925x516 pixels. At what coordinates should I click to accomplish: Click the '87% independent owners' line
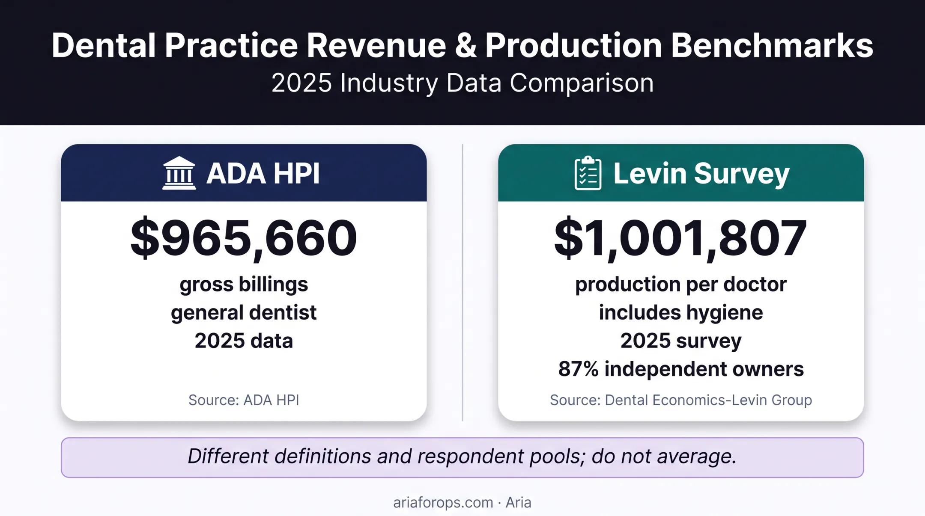coord(681,369)
